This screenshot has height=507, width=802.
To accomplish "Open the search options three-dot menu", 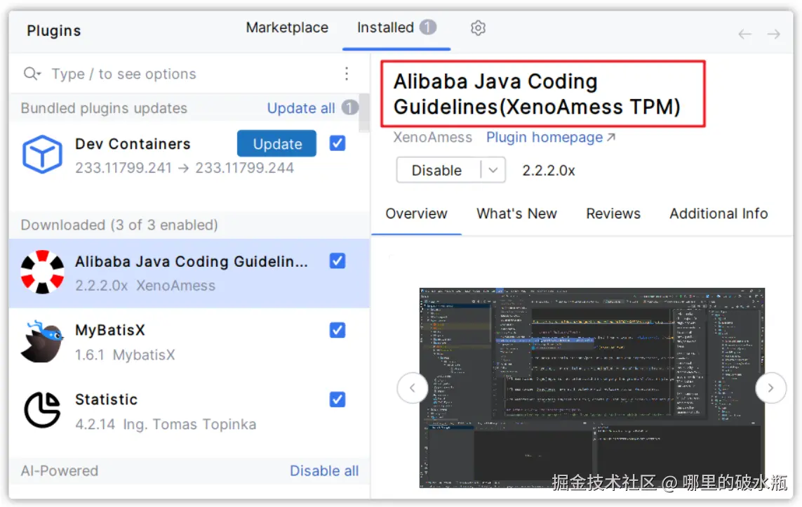I will (x=347, y=74).
